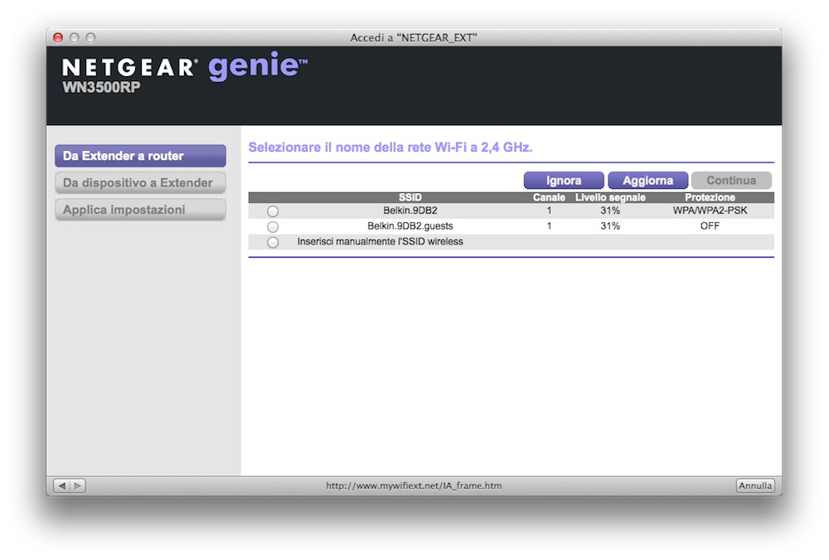
Task: Go forward using the right arrow
Action: [76, 486]
